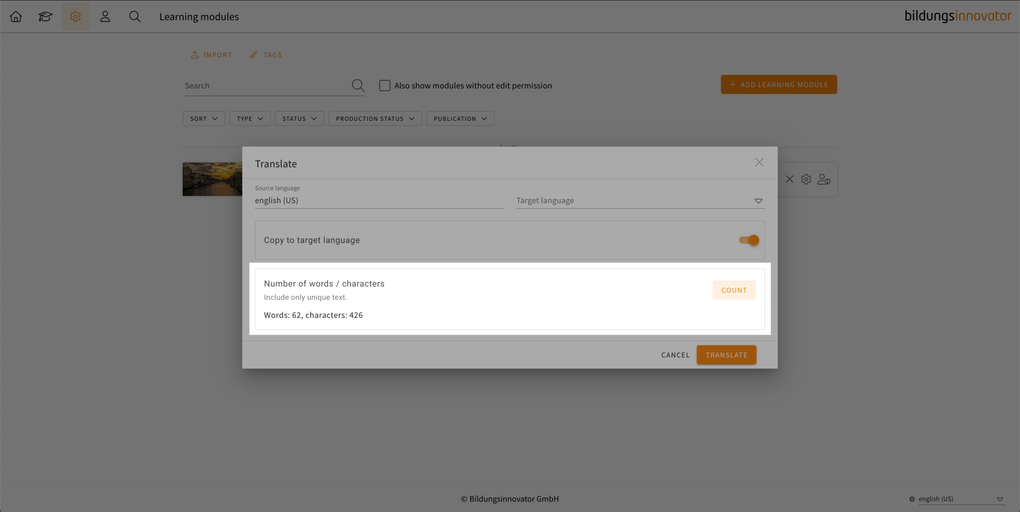The width and height of the screenshot is (1020, 512).
Task: Toggle Copy to target language switch
Action: click(749, 240)
